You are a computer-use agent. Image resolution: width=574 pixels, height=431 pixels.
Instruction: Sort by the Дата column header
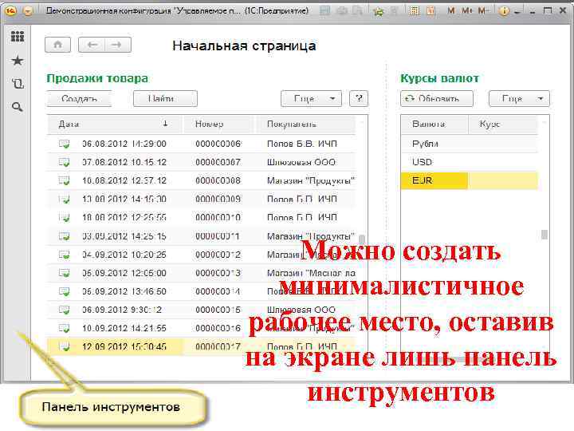tap(115, 124)
